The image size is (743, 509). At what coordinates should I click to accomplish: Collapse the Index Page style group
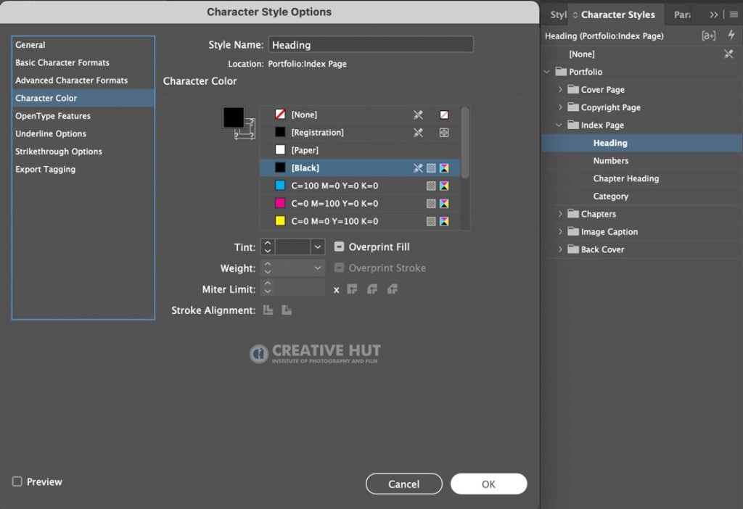[559, 125]
